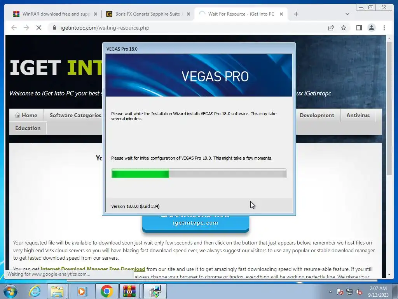Bookmark this page with the star icon
This screenshot has height=299, width=398.
[344, 28]
